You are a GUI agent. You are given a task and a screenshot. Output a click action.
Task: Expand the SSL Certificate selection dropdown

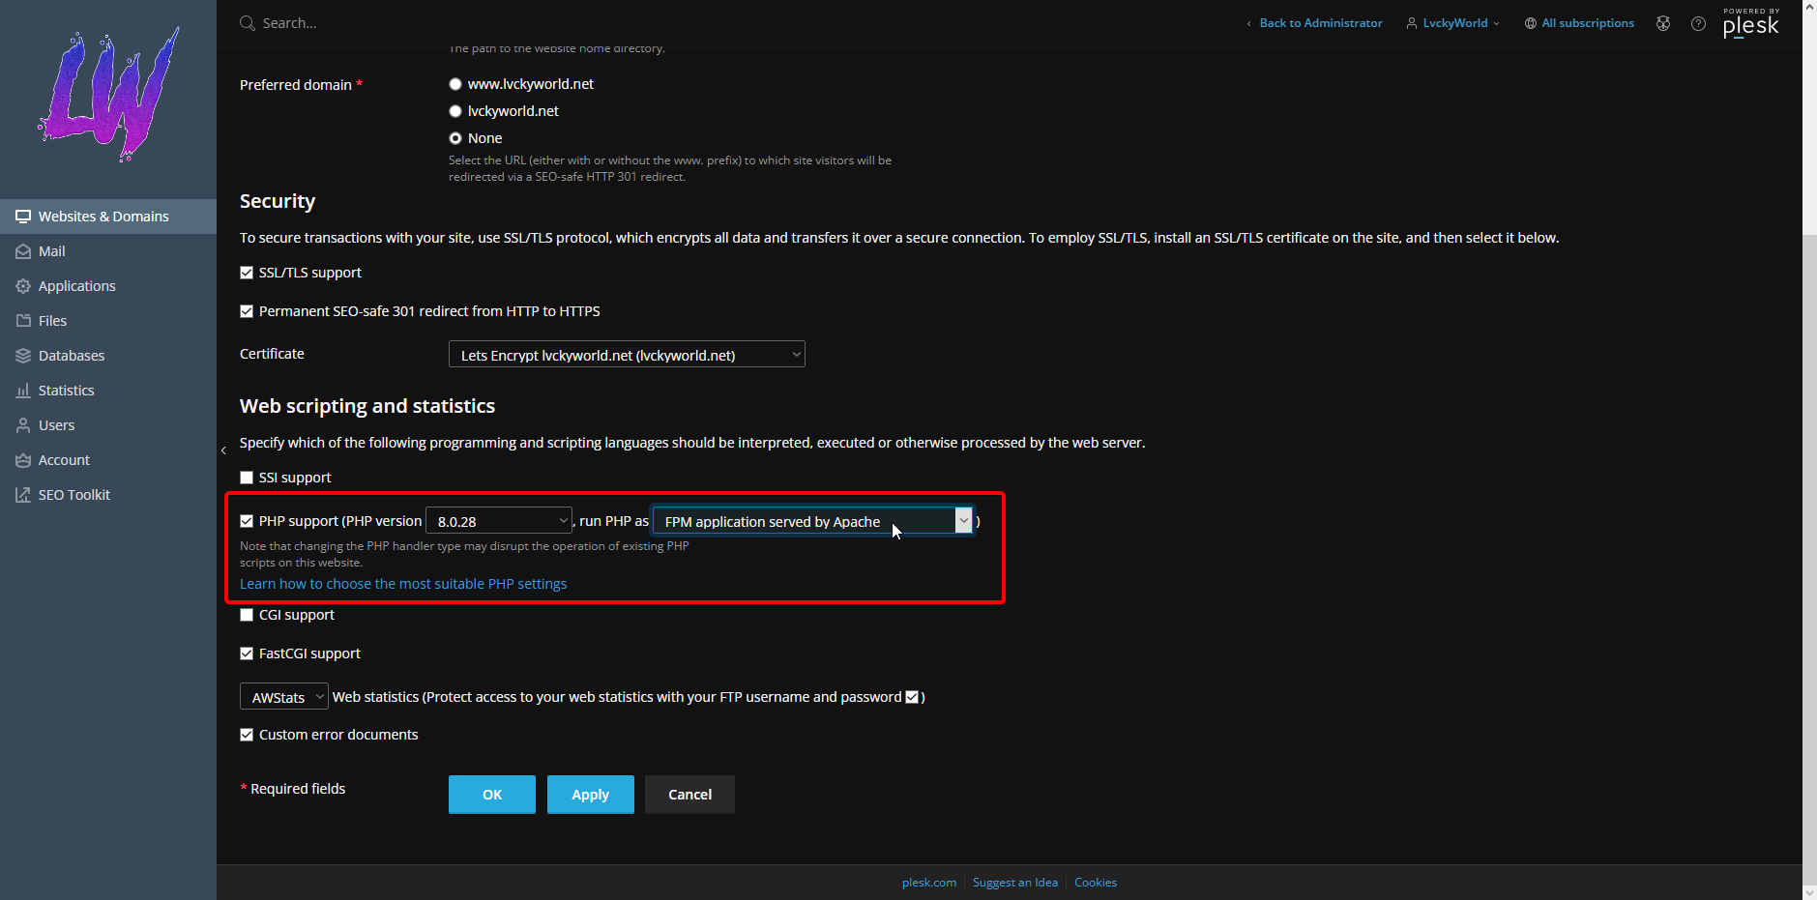click(627, 355)
